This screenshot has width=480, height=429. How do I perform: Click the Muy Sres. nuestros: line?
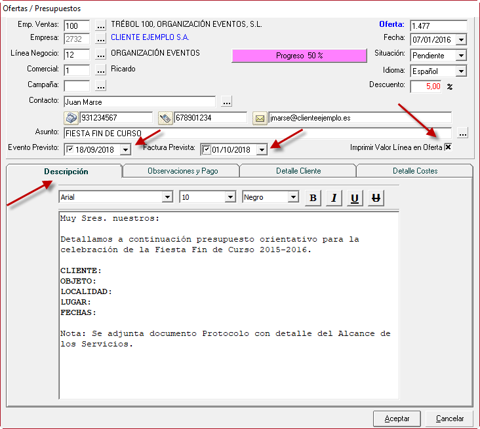coord(110,218)
